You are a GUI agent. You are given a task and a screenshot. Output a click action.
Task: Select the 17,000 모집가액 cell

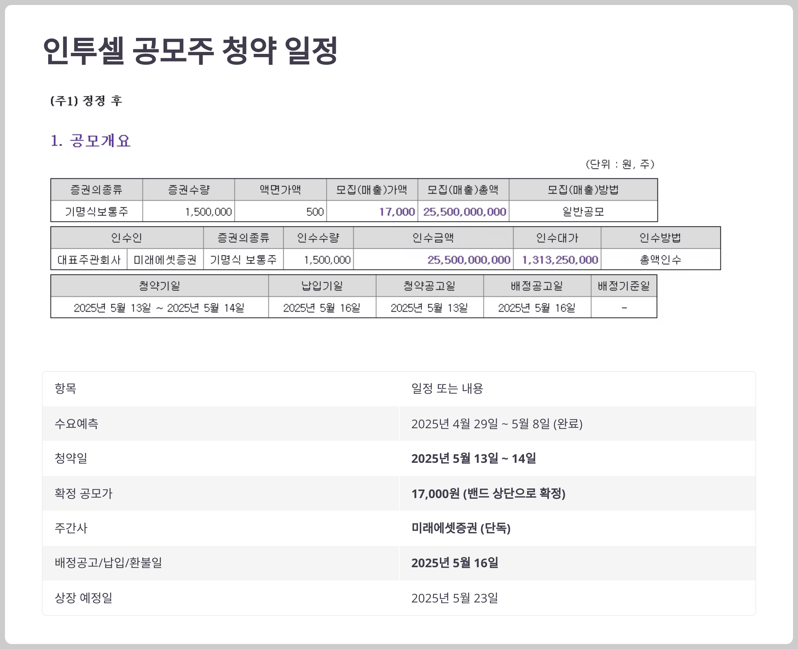tap(397, 211)
